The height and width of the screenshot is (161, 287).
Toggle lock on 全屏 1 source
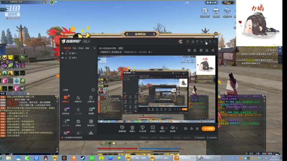[66, 58]
